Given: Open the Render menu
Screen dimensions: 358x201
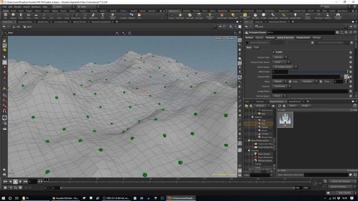Looking at the screenshot, I should 17,7.
